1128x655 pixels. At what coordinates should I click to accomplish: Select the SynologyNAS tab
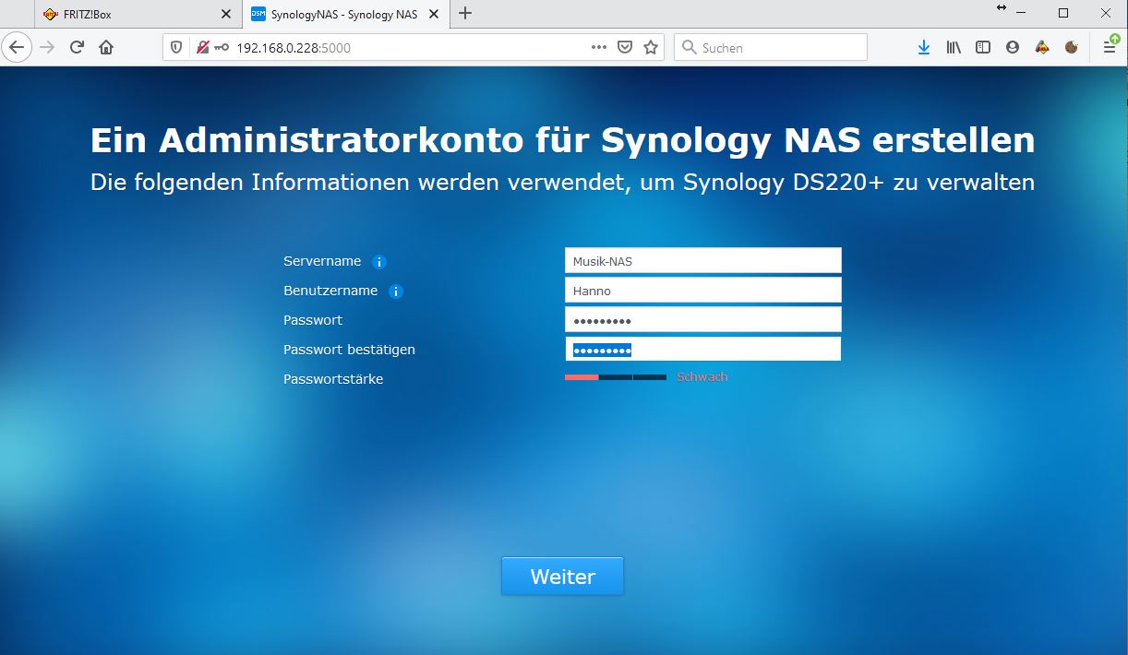pyautogui.click(x=345, y=14)
